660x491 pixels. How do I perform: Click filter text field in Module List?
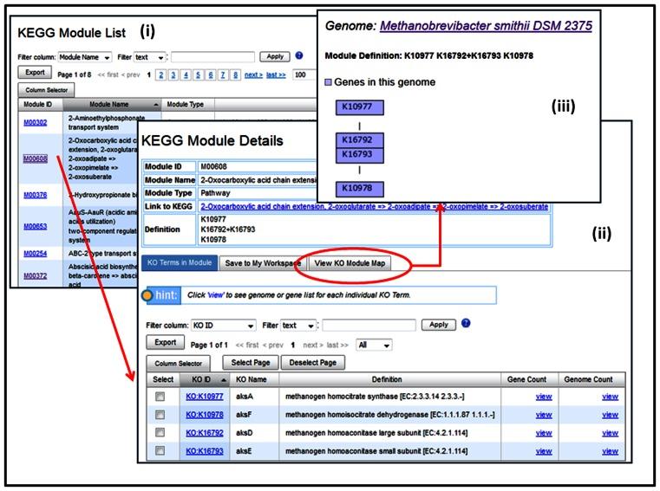coord(212,57)
